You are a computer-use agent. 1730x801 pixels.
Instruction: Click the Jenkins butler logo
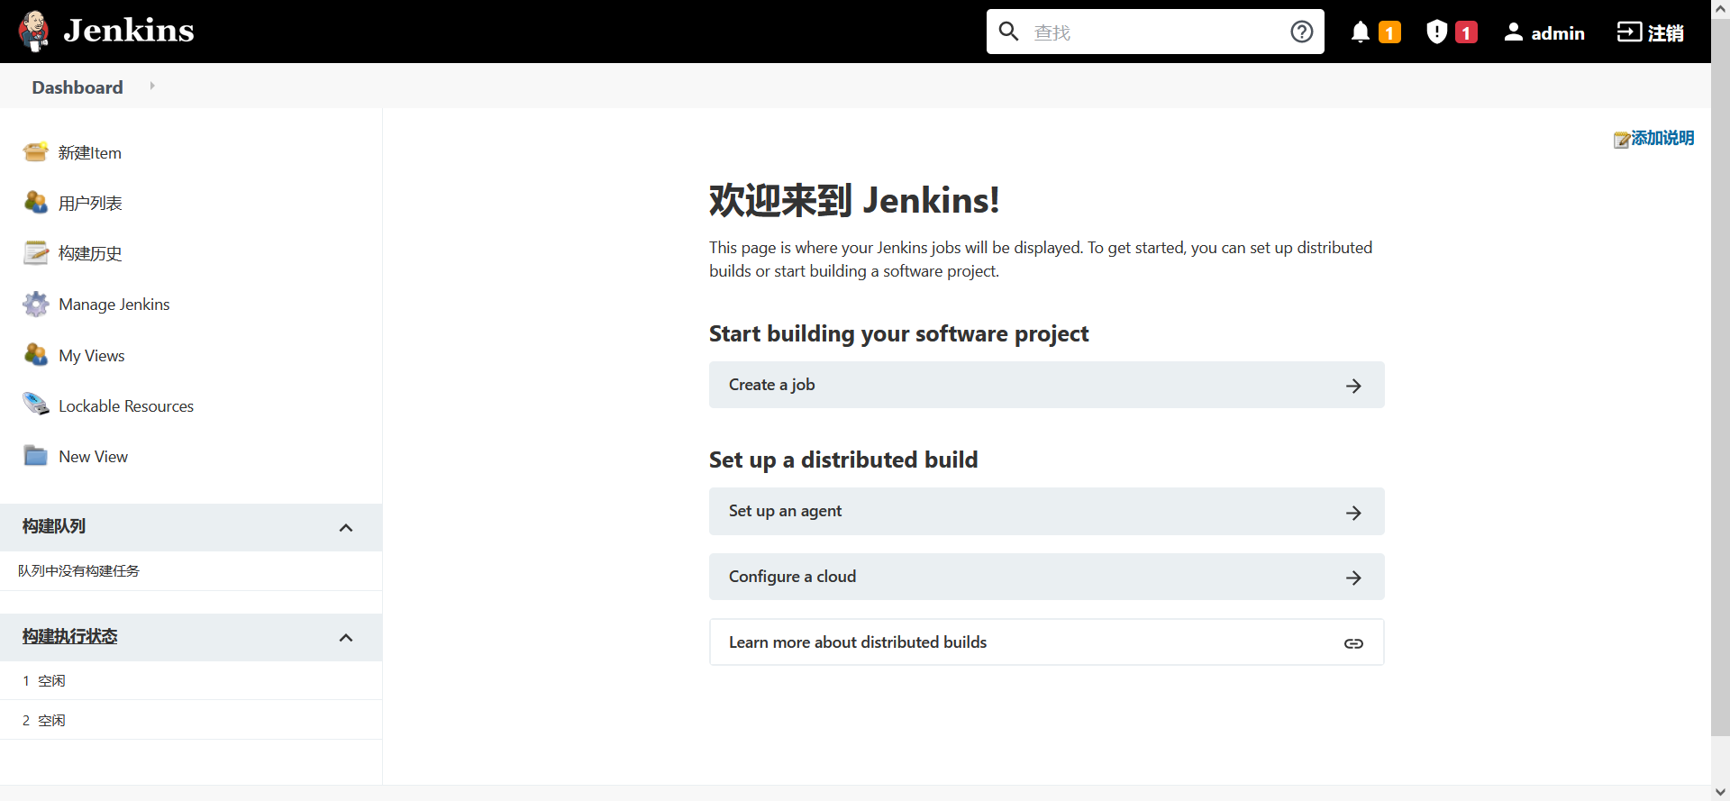pyautogui.click(x=34, y=32)
